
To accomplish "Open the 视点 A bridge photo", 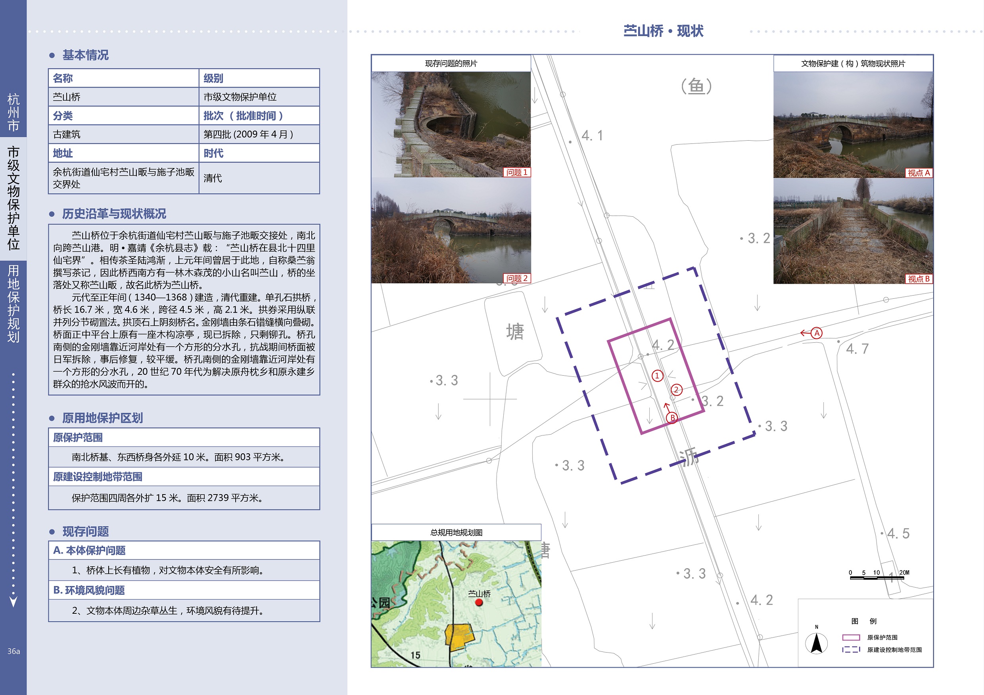I will point(853,124).
